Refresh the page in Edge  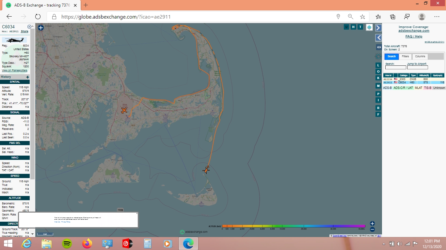38,17
